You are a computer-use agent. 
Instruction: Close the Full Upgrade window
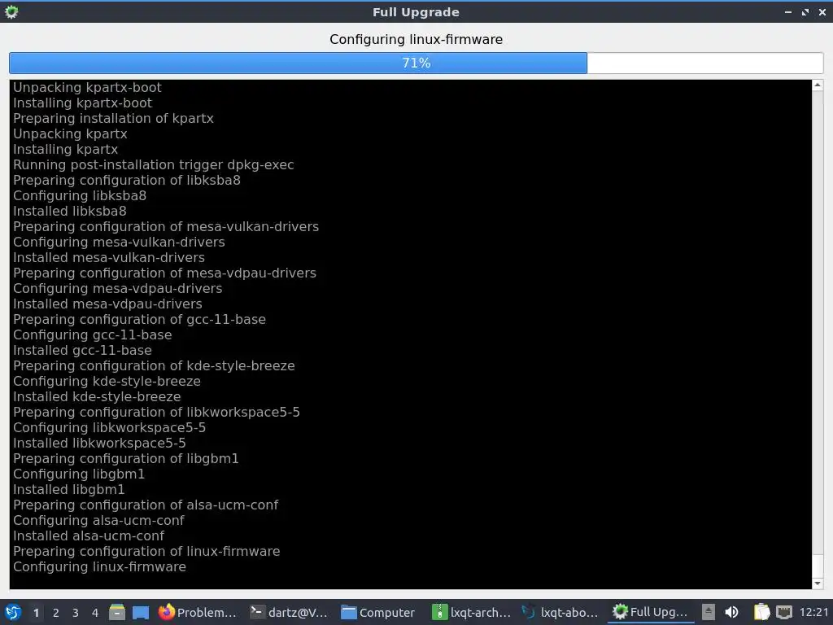pos(822,11)
